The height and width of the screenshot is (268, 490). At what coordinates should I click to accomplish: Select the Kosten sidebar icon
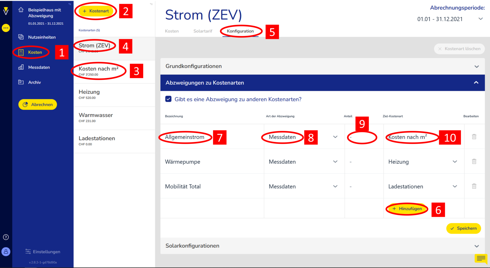(x=21, y=52)
